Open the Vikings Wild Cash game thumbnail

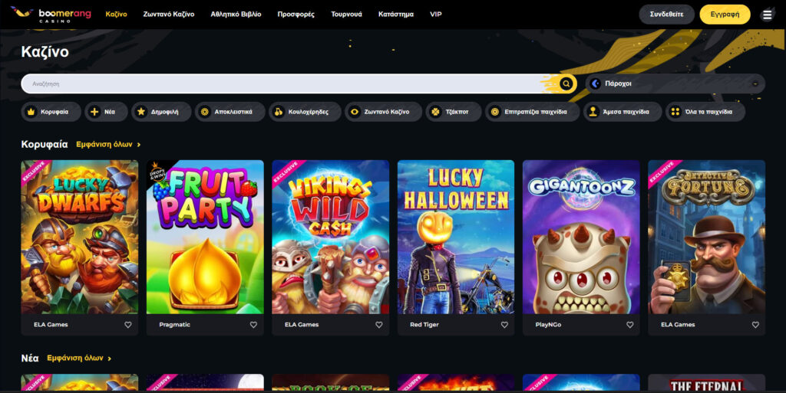pos(330,237)
